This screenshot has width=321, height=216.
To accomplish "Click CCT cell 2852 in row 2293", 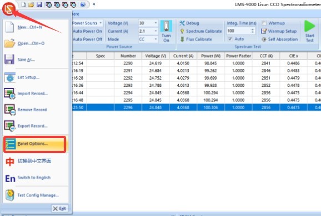I will pyautogui.click(x=266, y=85).
